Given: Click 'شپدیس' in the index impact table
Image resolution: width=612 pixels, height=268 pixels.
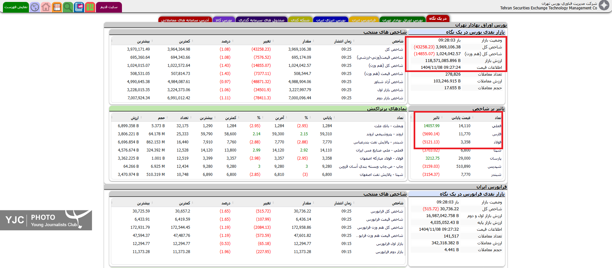Looking at the screenshot, I should pos(494,166).
